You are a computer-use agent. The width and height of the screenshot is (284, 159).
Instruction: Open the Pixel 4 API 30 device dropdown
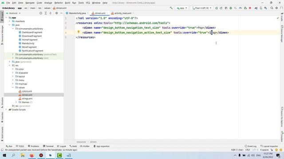(201, 8)
